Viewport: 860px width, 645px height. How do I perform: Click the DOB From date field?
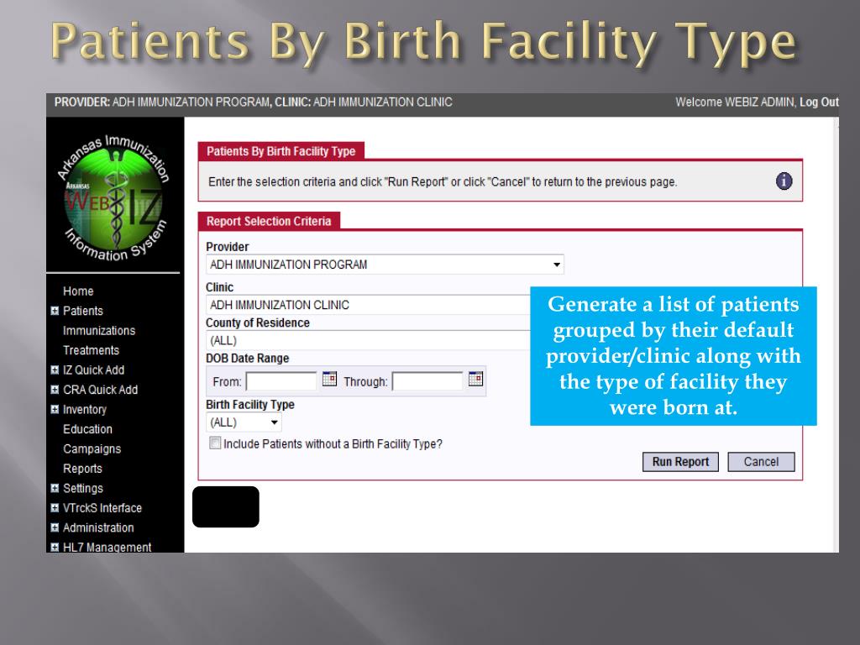281,381
